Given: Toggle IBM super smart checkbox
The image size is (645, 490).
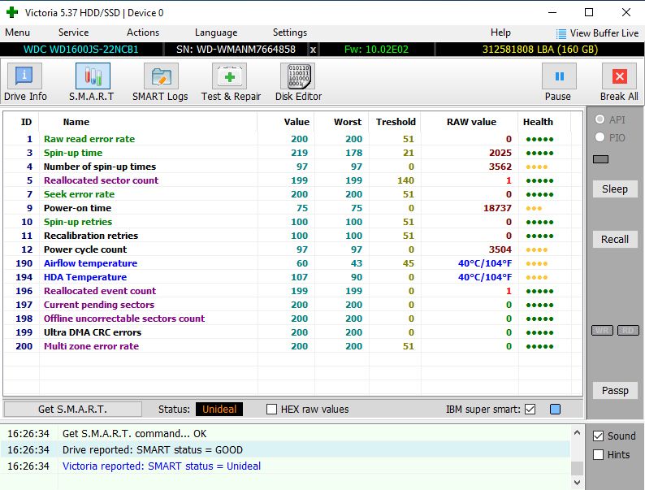Looking at the screenshot, I should [530, 409].
